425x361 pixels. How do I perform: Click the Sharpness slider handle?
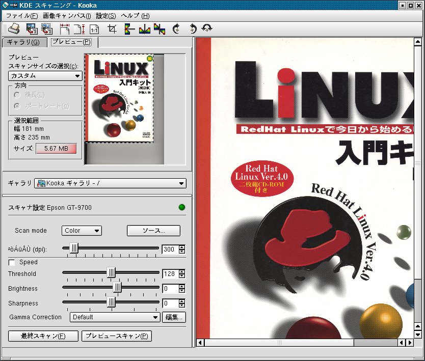point(111,302)
